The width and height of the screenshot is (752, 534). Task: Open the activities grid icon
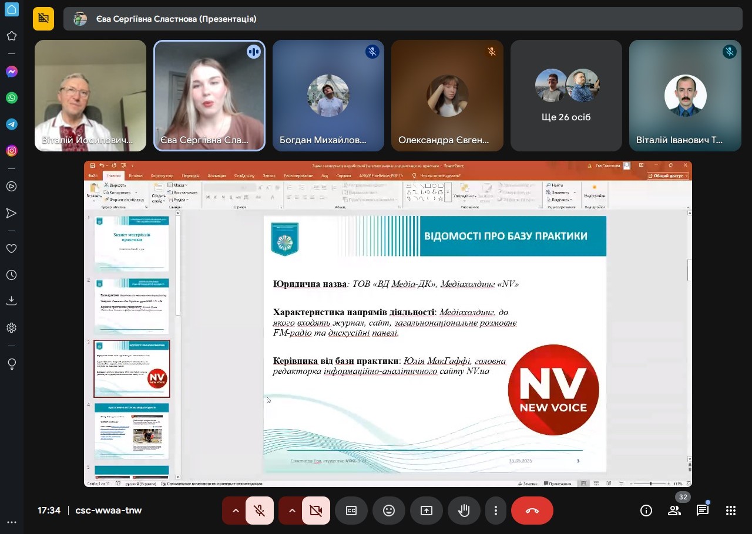[x=731, y=511]
